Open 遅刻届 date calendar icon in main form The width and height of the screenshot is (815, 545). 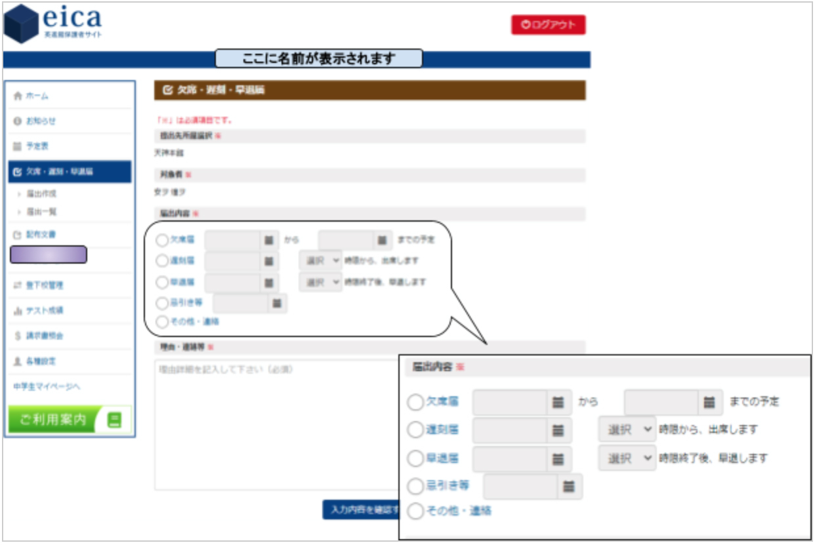click(x=268, y=261)
